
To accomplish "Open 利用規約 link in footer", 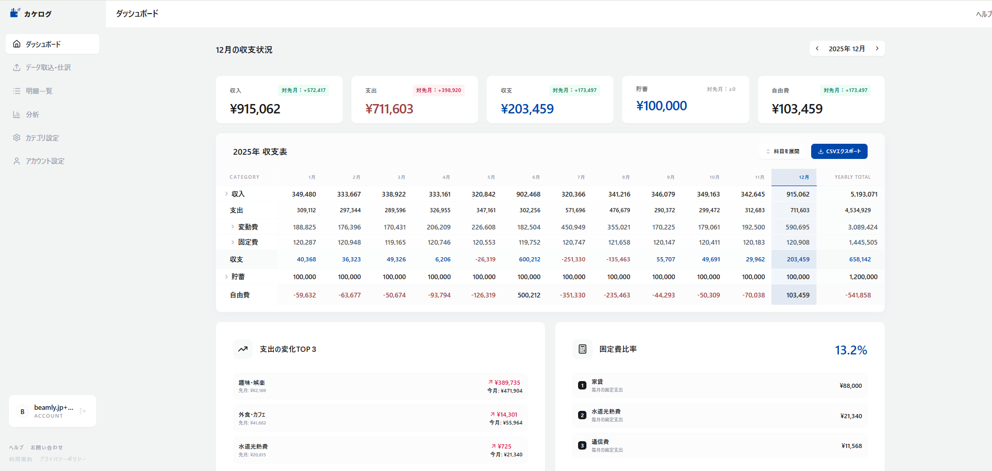I will (x=20, y=459).
